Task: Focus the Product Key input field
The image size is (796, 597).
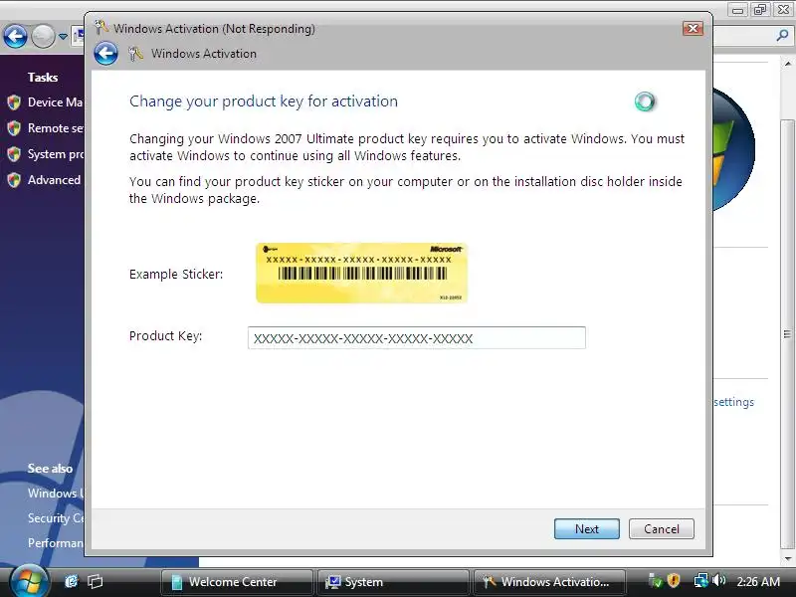Action: pos(416,338)
